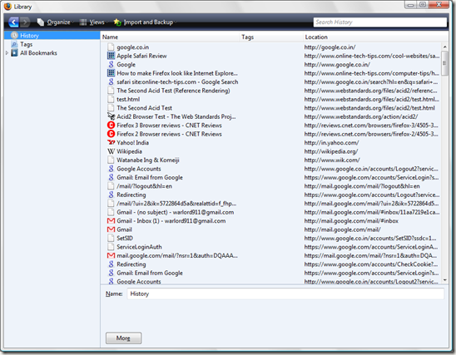Click the Apple Safari Review favicon

111,56
